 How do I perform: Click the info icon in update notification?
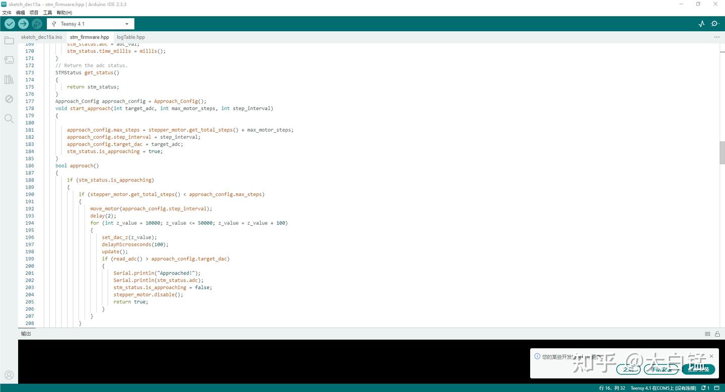(537, 356)
